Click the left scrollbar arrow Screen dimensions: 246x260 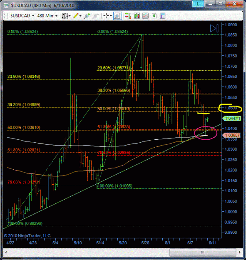(x=6, y=253)
